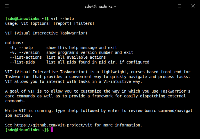Viewport: 200px width, 139px height.
Task: Open the terminal hamburger menu
Action: [7, 6]
